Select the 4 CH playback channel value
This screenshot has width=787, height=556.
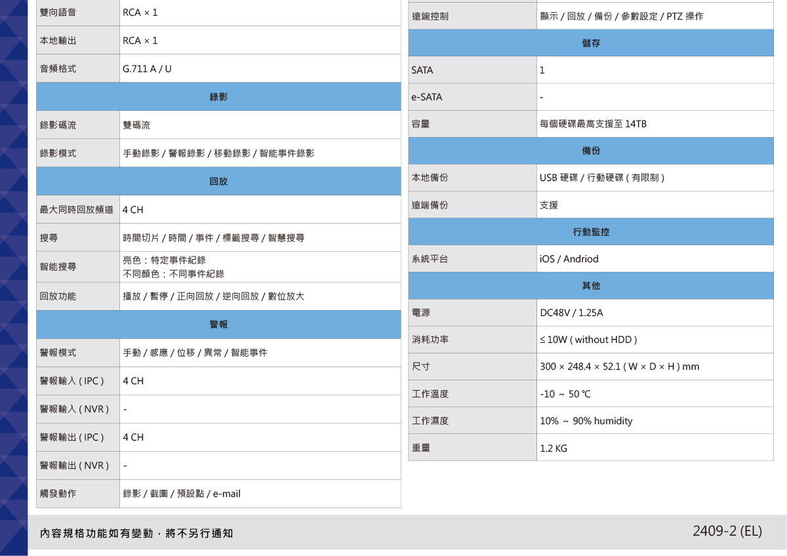[133, 210]
